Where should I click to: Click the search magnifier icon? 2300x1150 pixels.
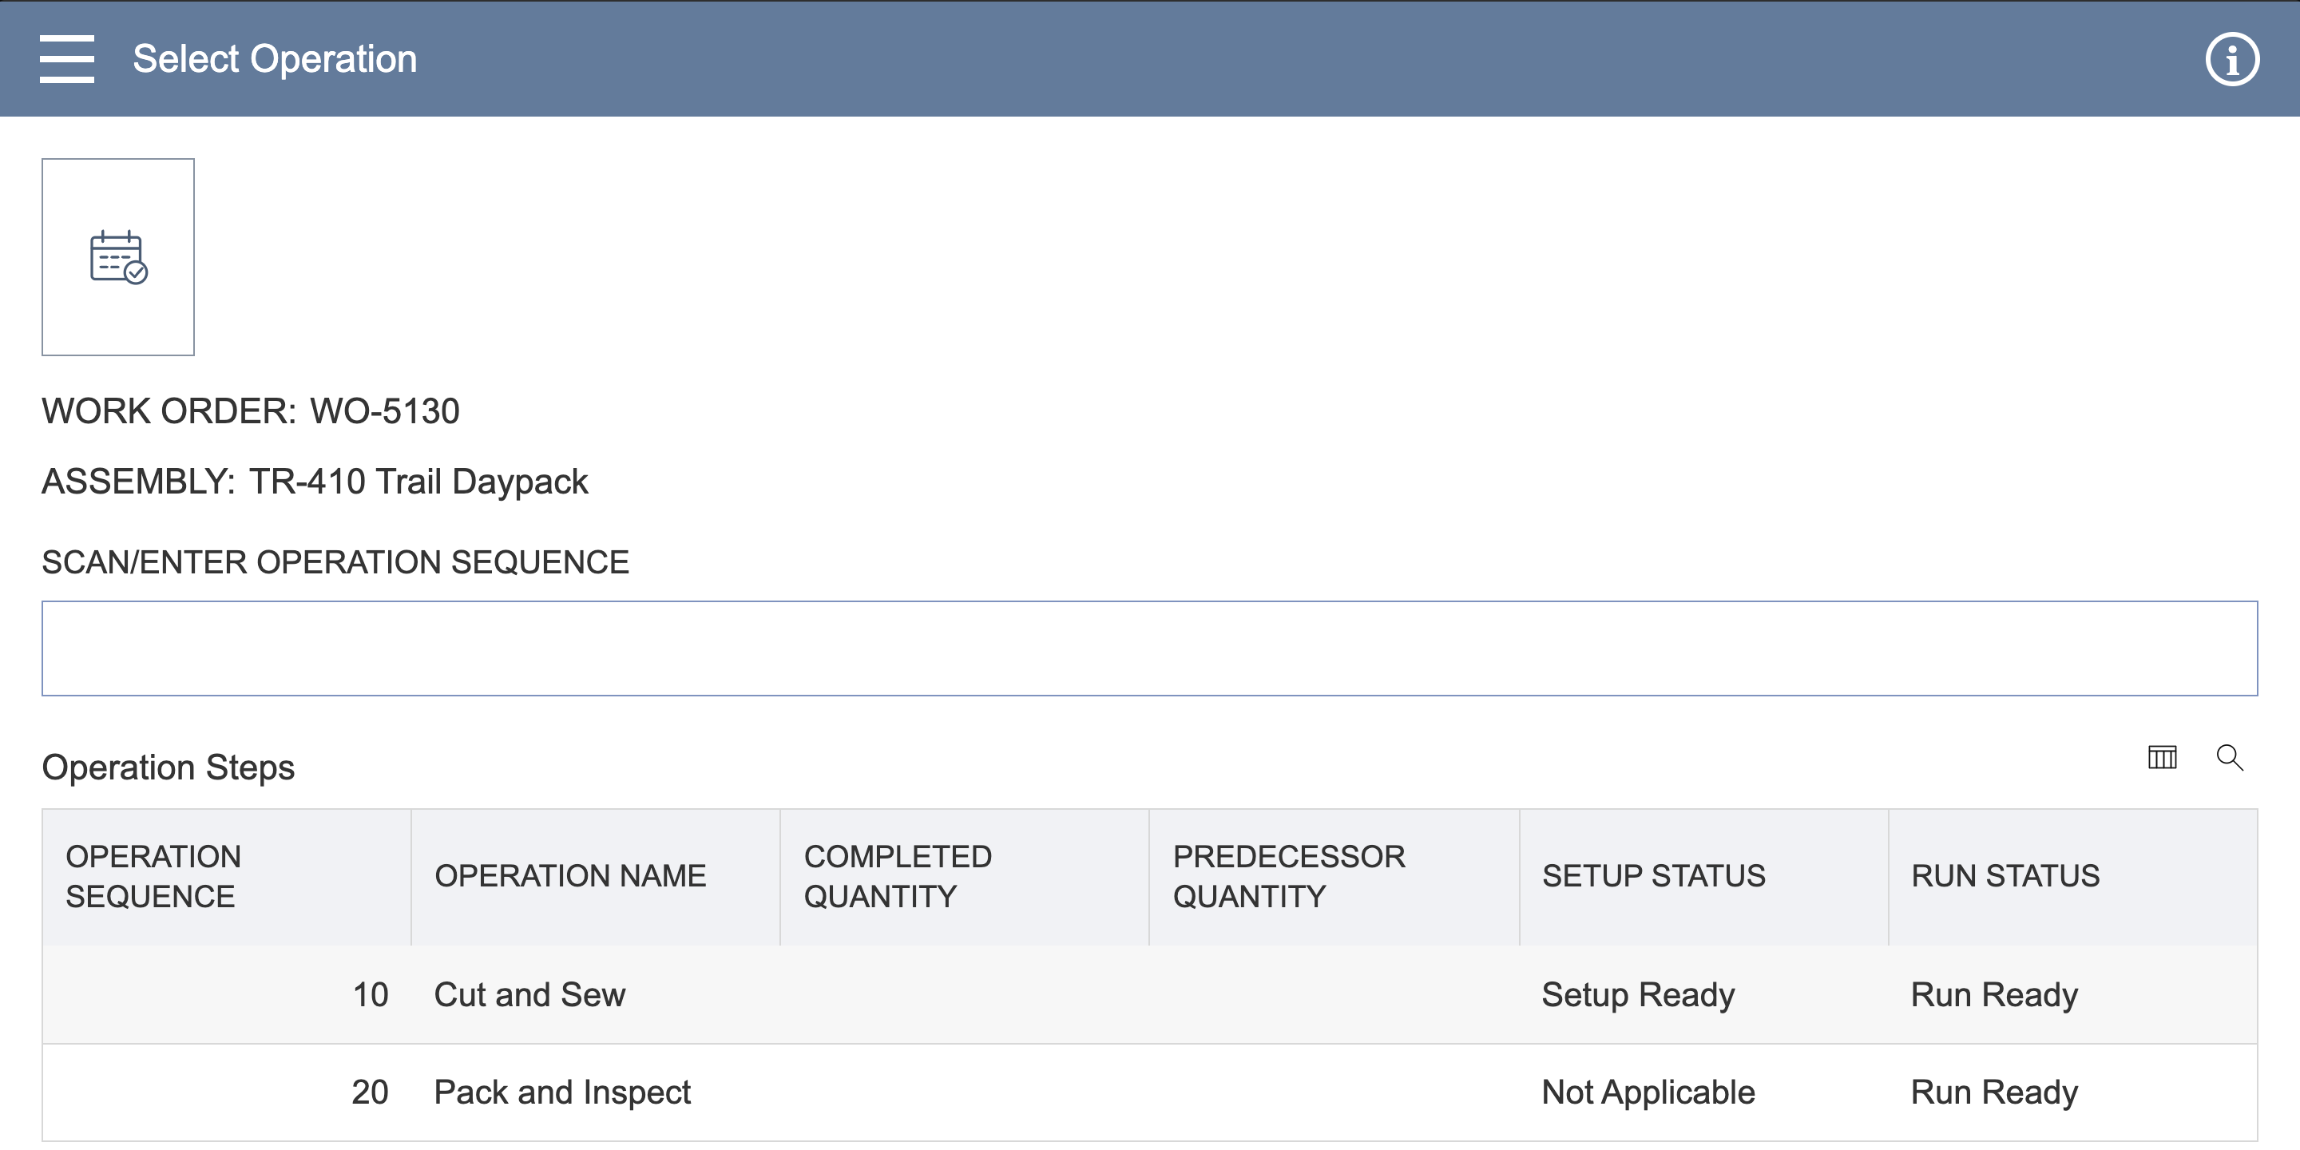click(2230, 757)
